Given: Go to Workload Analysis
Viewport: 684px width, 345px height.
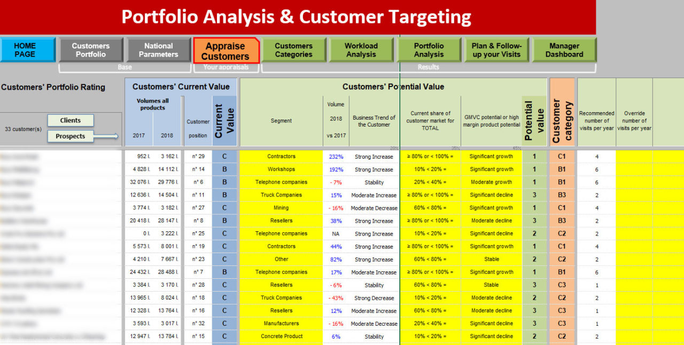Looking at the screenshot, I should pyautogui.click(x=361, y=49).
